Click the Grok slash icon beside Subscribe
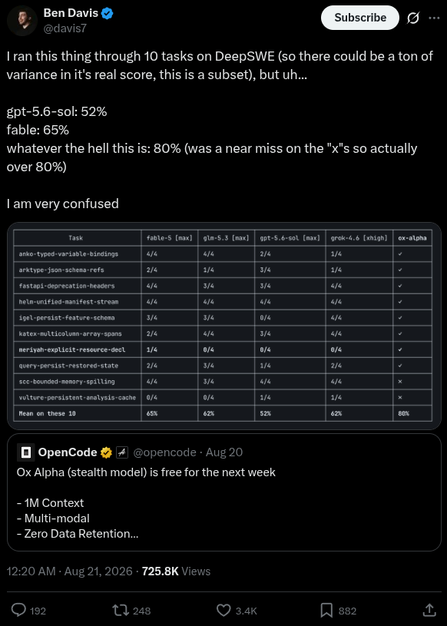The image size is (447, 626). pyautogui.click(x=413, y=18)
